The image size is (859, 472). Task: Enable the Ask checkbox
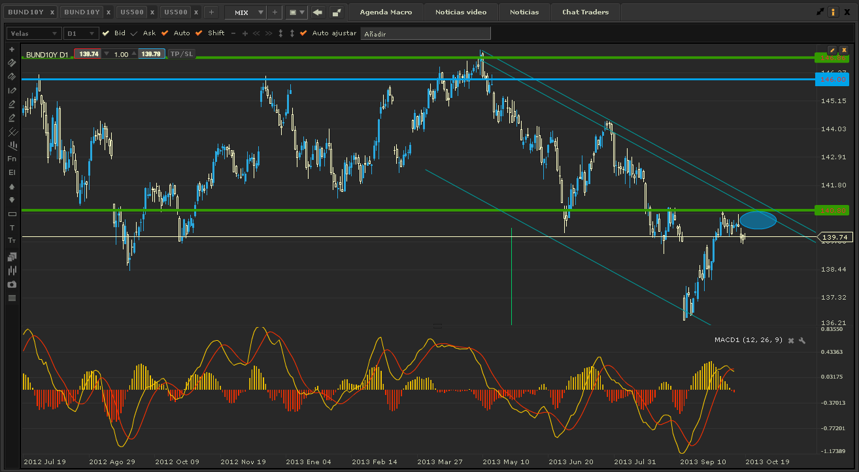coord(135,33)
